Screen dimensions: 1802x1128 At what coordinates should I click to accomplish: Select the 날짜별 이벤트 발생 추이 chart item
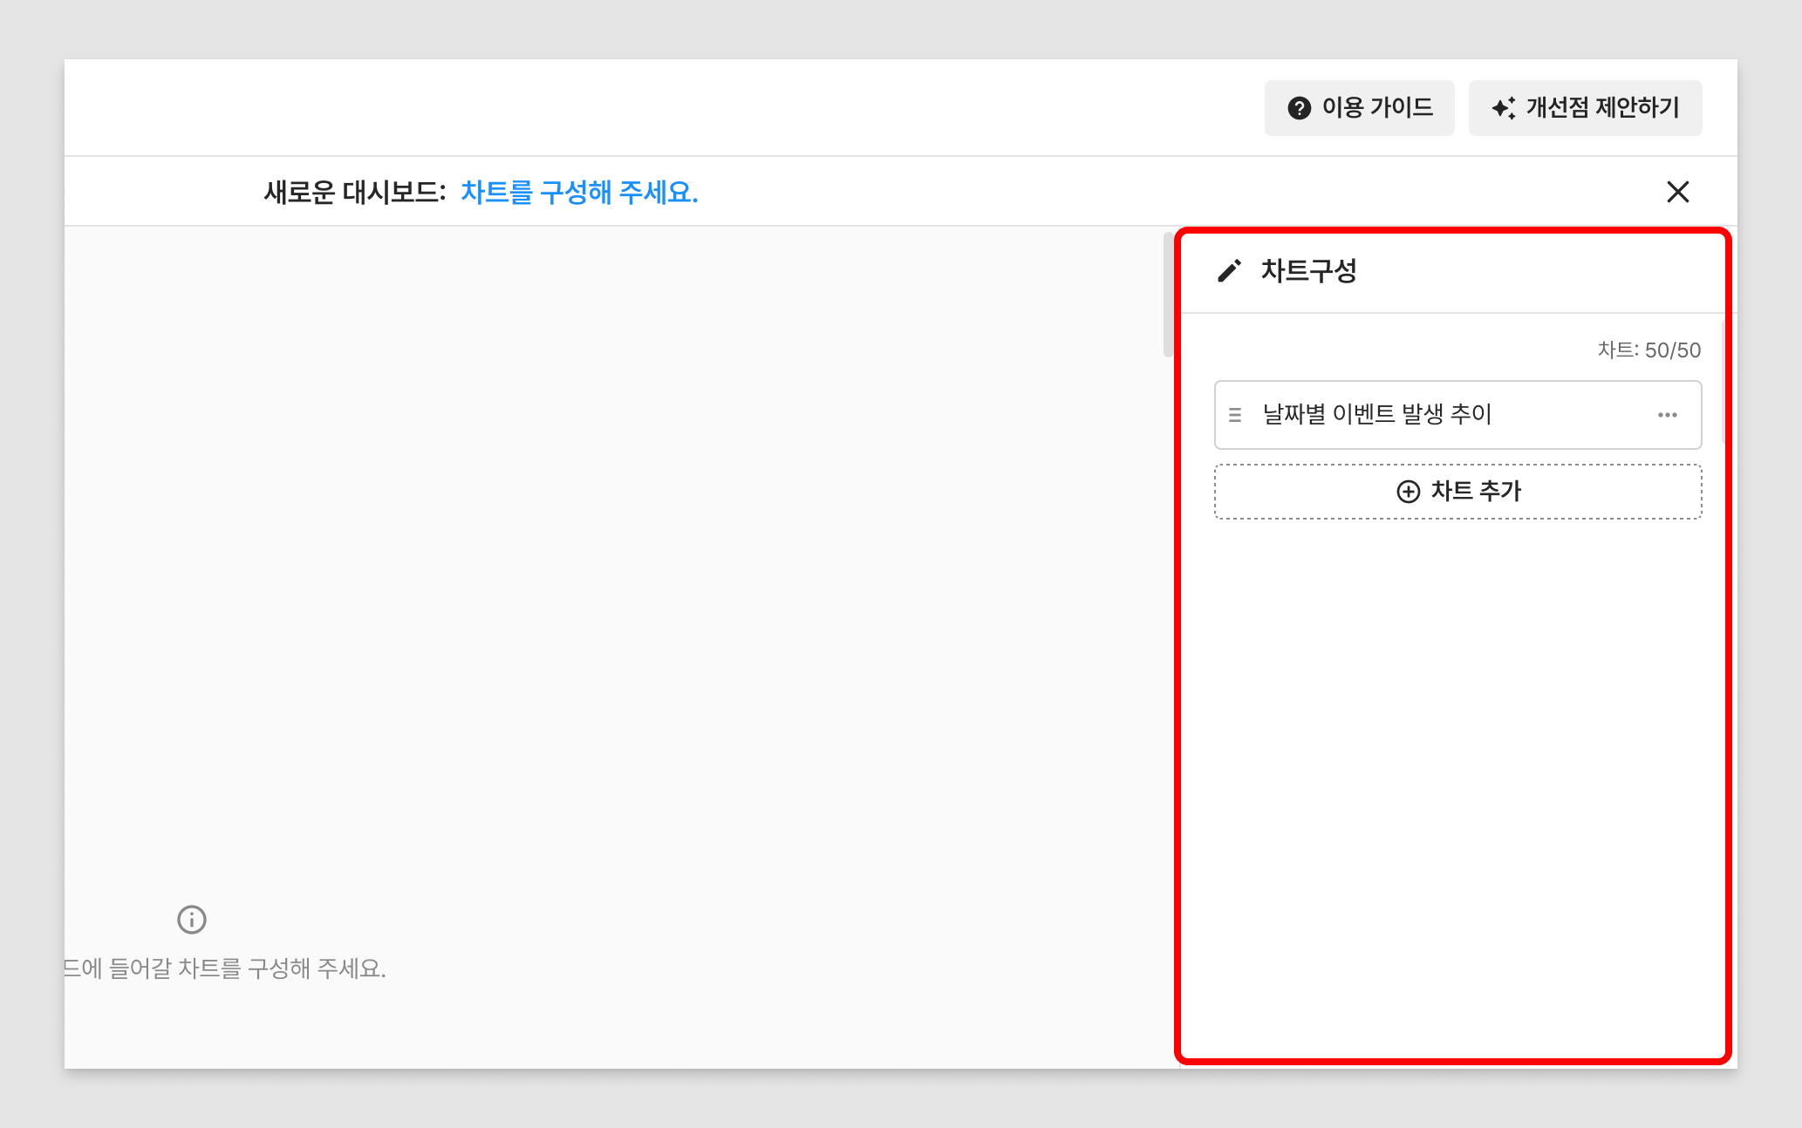tap(1378, 415)
